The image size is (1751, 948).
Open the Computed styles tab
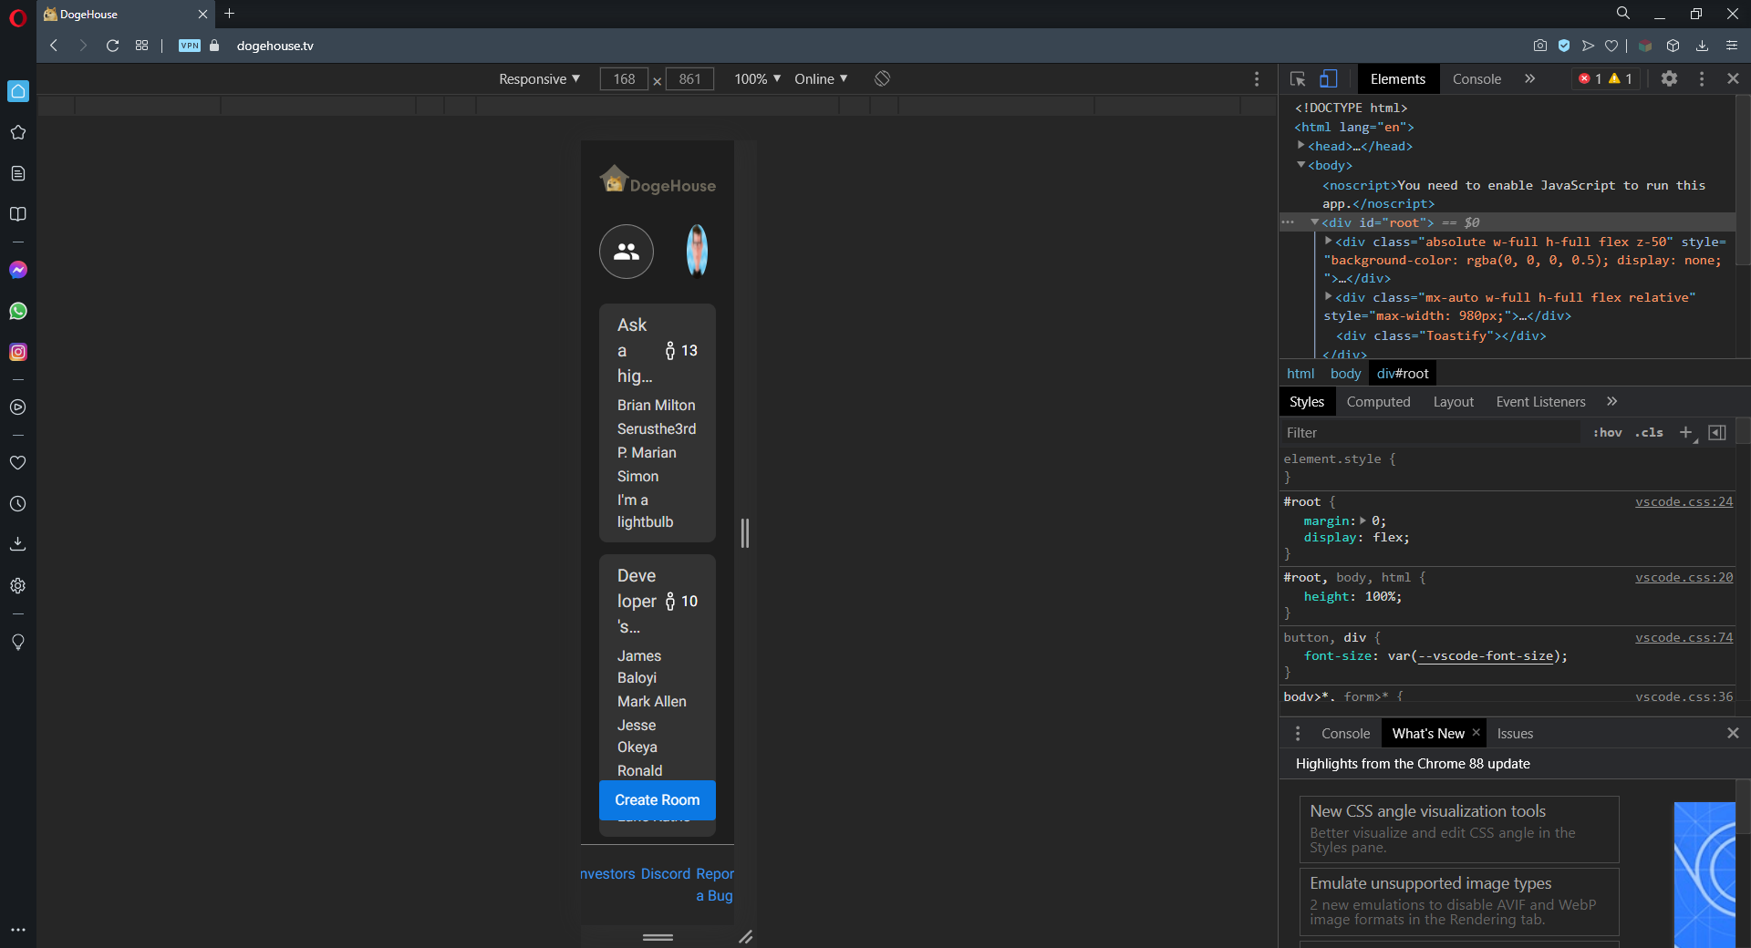coord(1379,401)
